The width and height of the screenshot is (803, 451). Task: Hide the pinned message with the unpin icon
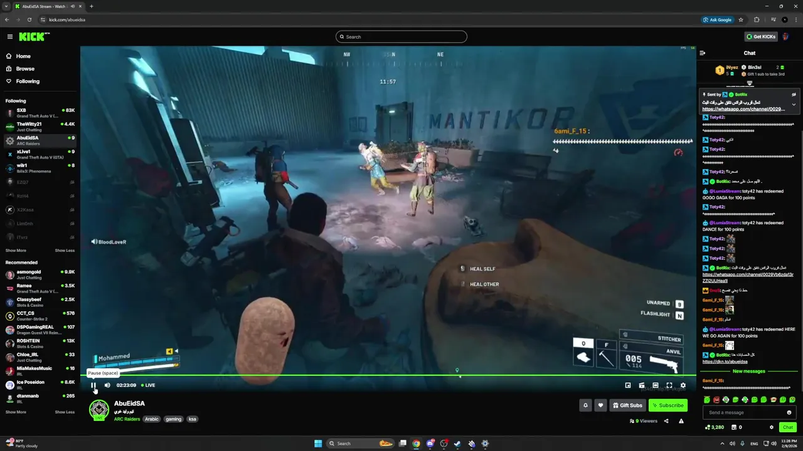pos(794,95)
